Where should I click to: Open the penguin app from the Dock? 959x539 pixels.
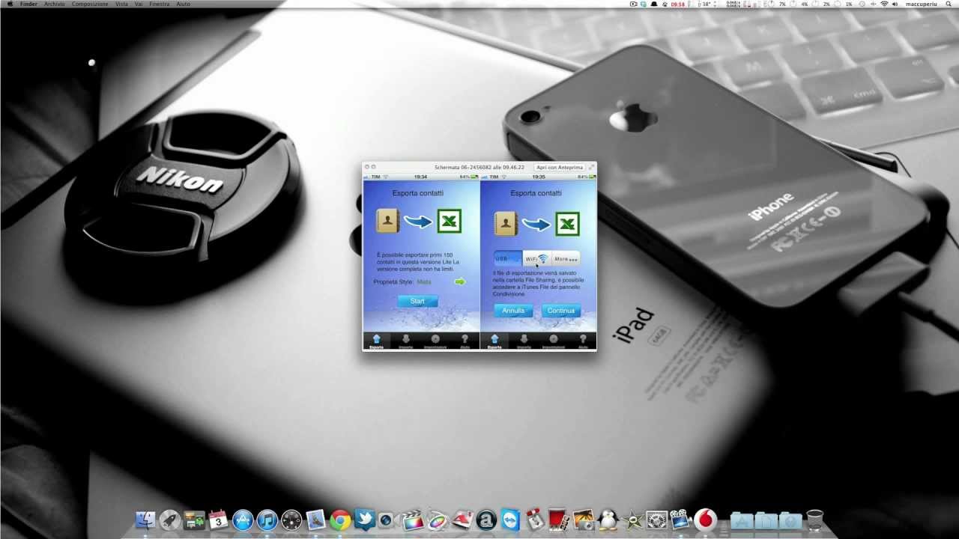click(608, 520)
